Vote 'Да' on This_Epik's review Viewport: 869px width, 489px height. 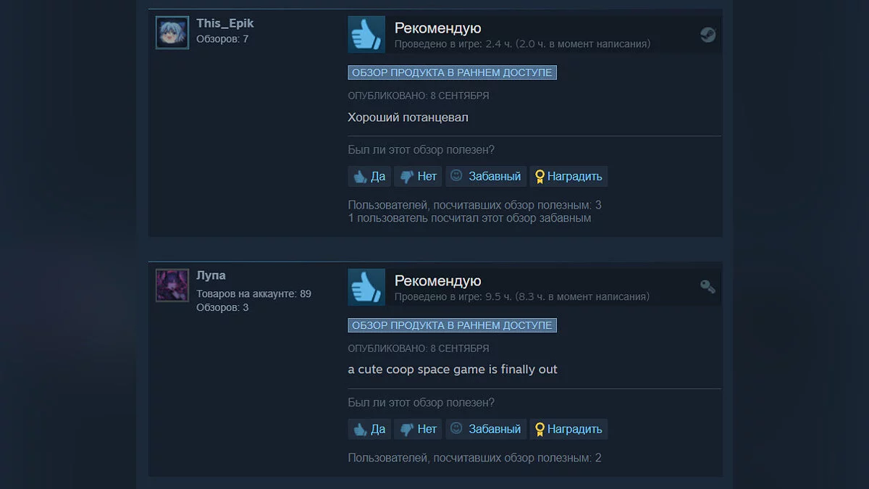coord(369,176)
